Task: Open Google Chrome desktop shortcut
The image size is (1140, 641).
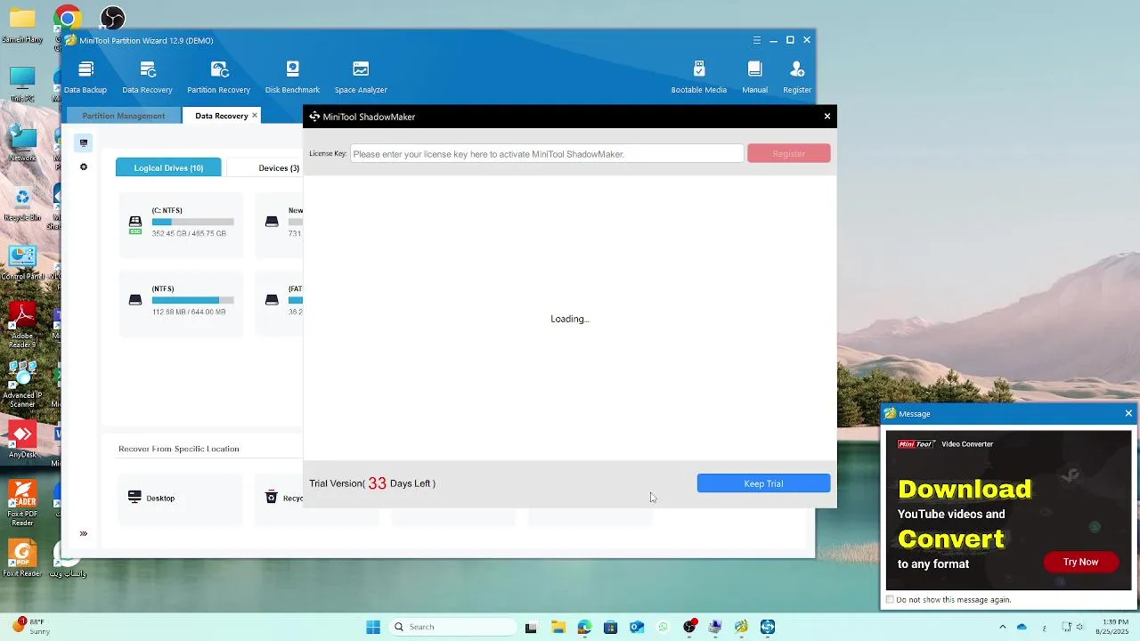Action: pyautogui.click(x=67, y=18)
